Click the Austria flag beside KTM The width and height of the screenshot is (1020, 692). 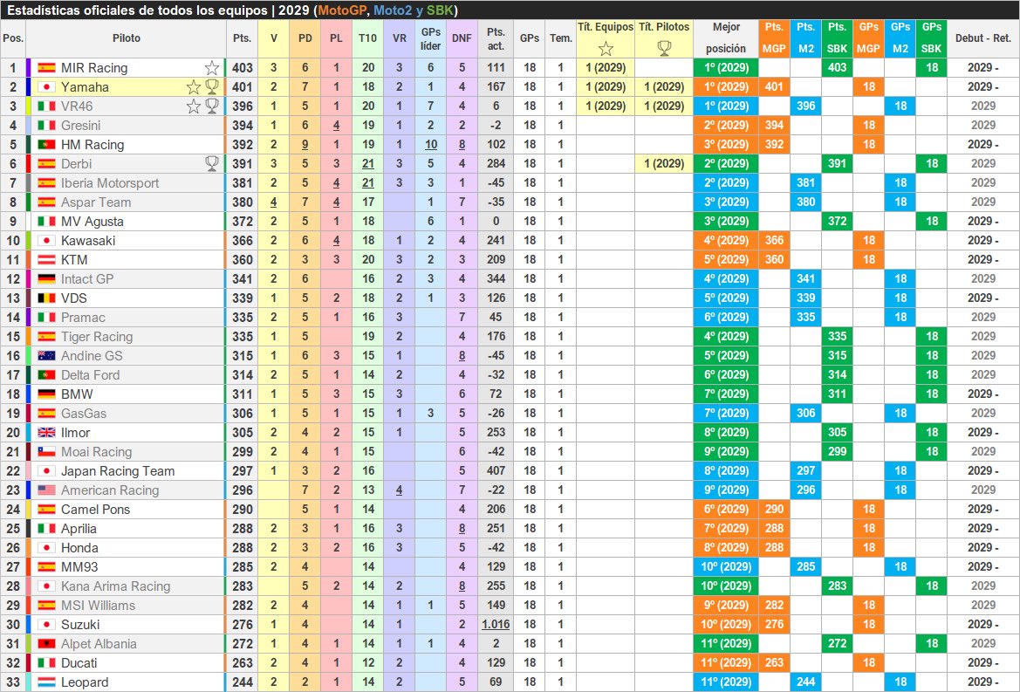point(46,259)
